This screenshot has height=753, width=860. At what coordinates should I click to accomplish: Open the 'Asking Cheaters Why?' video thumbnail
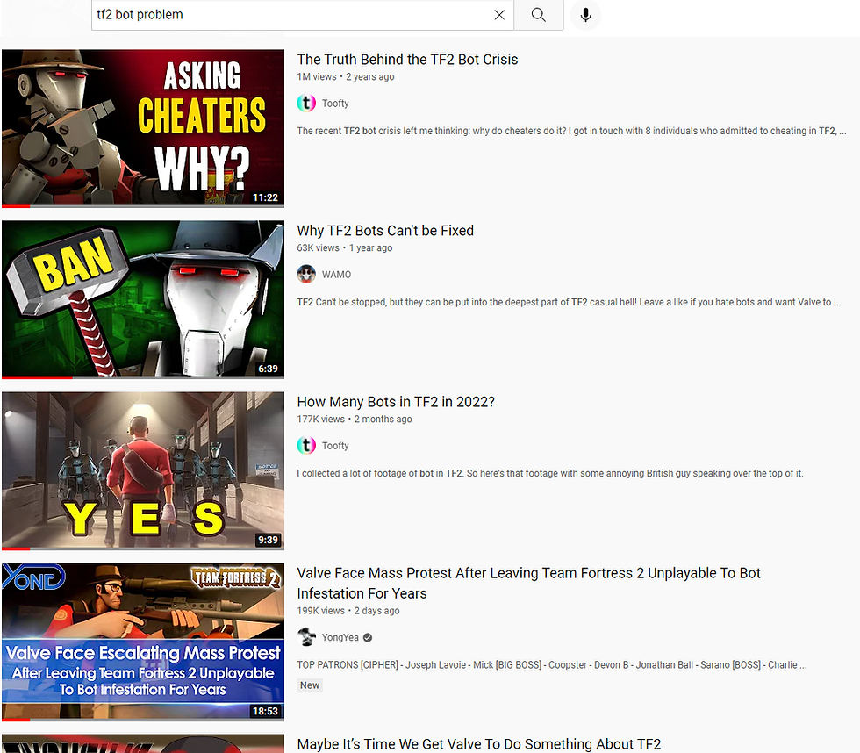[x=143, y=128]
